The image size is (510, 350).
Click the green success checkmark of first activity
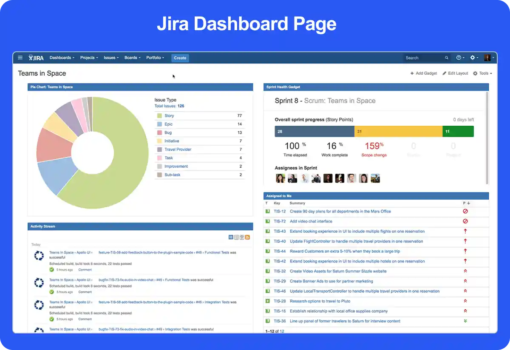pyautogui.click(x=51, y=269)
